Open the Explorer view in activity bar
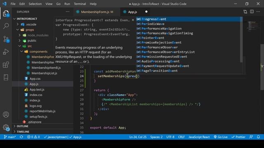The width and height of the screenshot is (264, 148). point(6,14)
